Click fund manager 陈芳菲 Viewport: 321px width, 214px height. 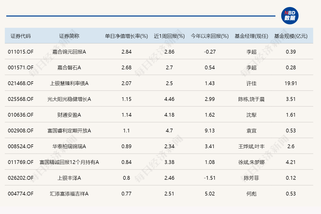click(x=251, y=178)
